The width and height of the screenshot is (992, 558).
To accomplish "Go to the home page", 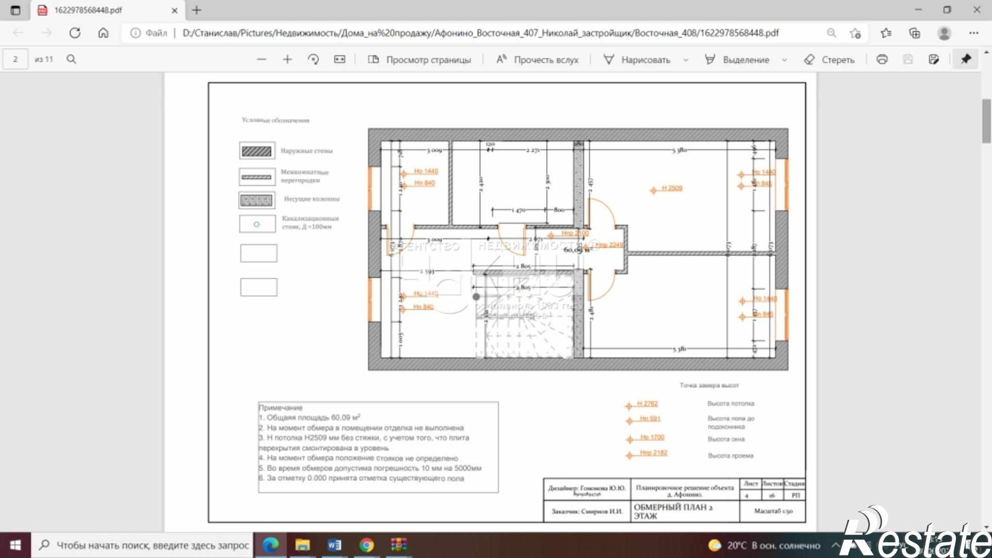I will [x=103, y=33].
